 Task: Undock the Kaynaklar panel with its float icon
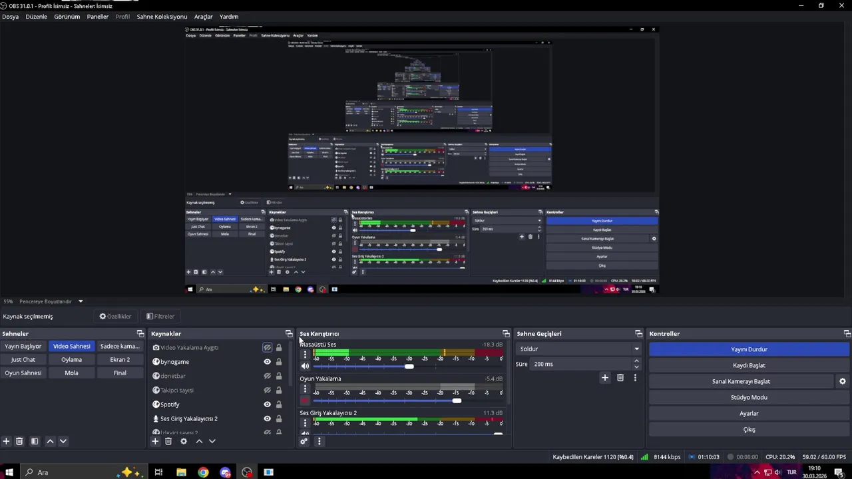289,333
